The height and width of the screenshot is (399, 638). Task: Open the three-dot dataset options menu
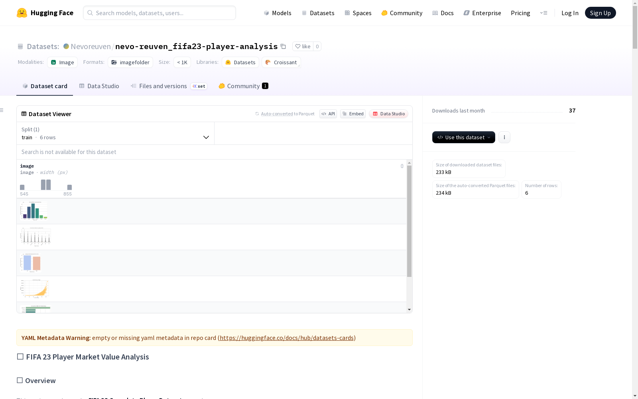point(504,137)
